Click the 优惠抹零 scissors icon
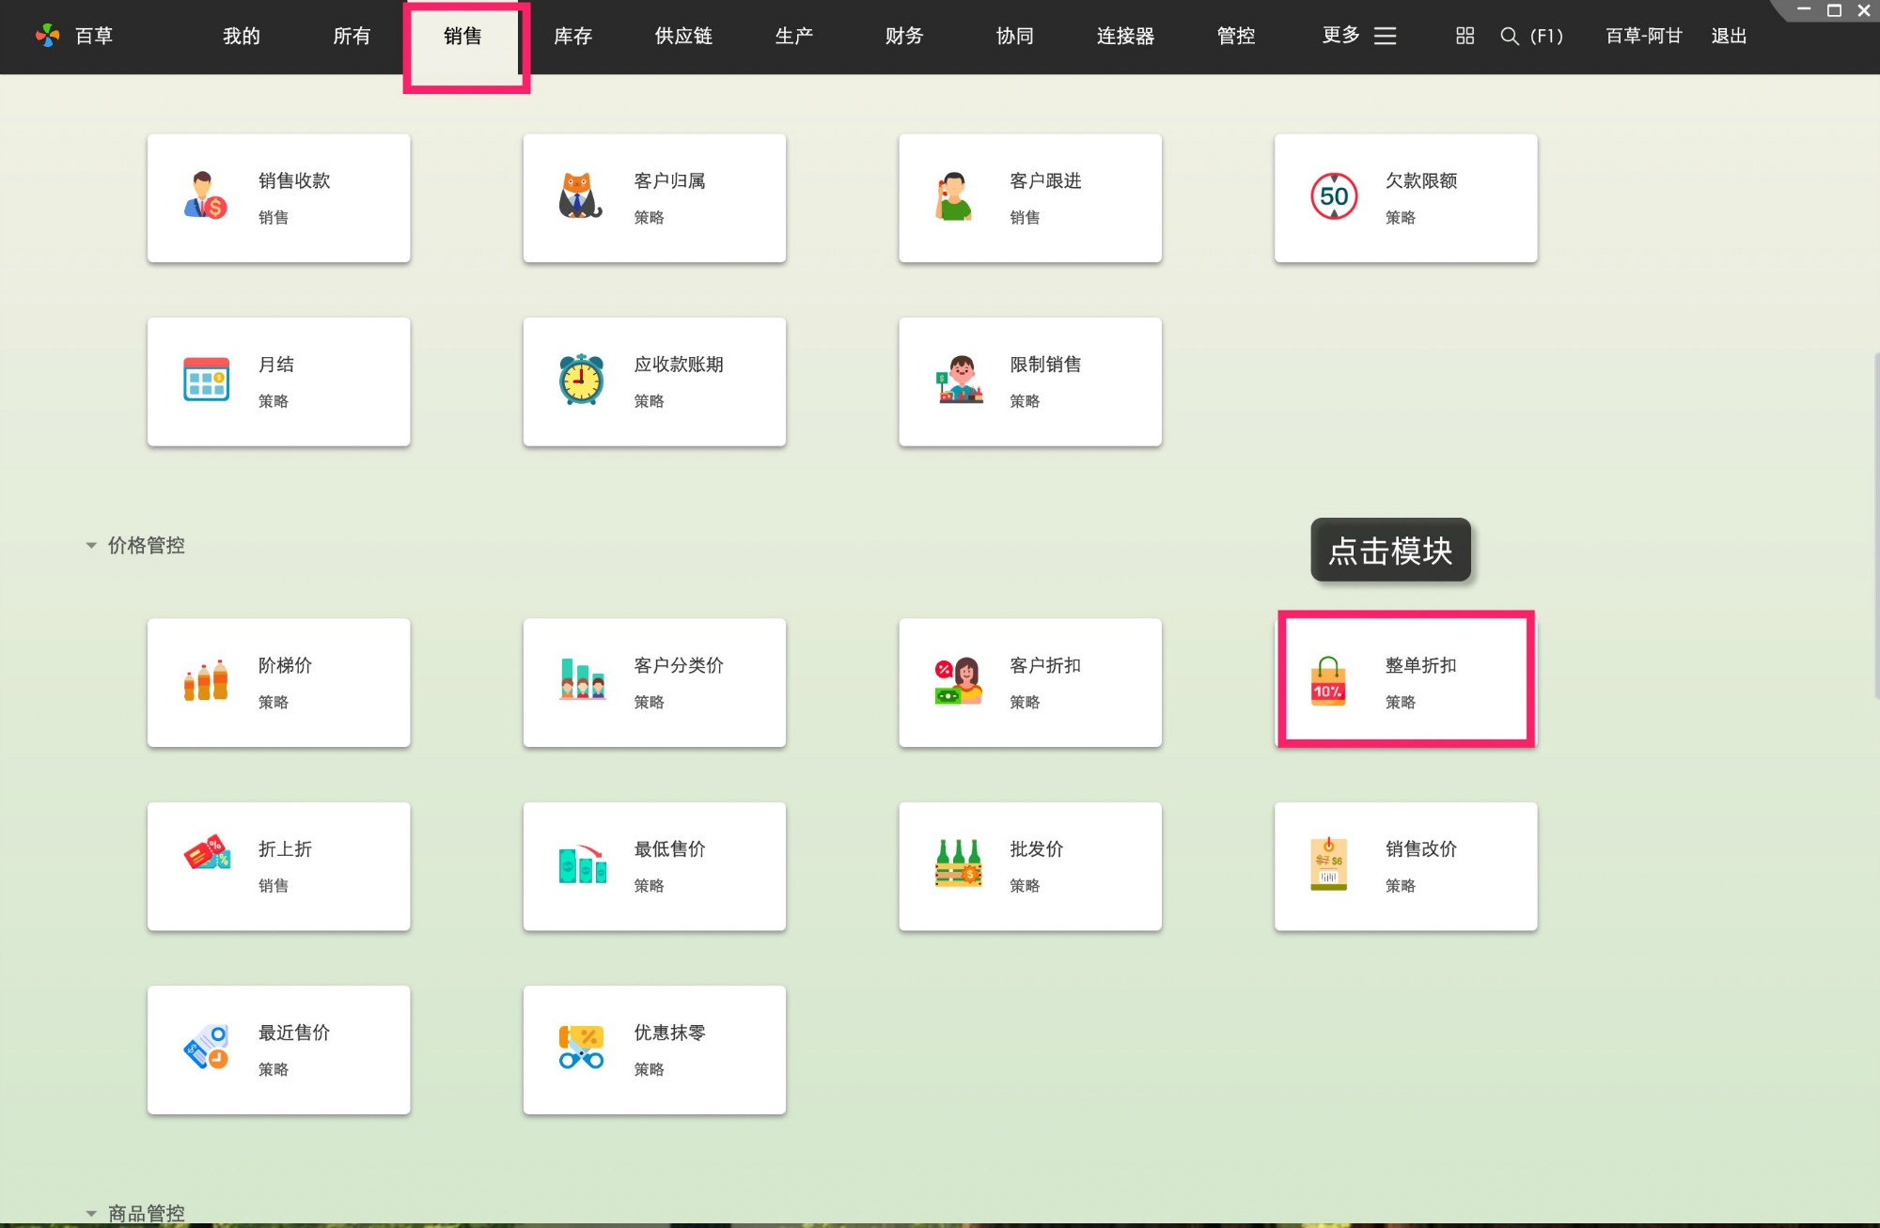Image resolution: width=1880 pixels, height=1228 pixels. click(580, 1049)
